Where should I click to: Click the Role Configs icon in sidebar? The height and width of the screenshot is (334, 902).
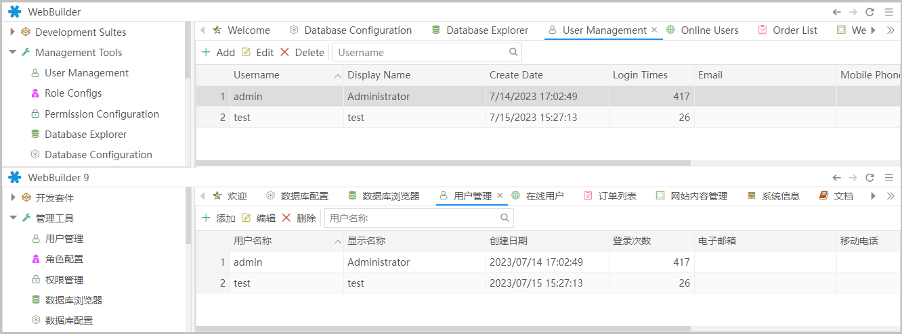(x=35, y=93)
